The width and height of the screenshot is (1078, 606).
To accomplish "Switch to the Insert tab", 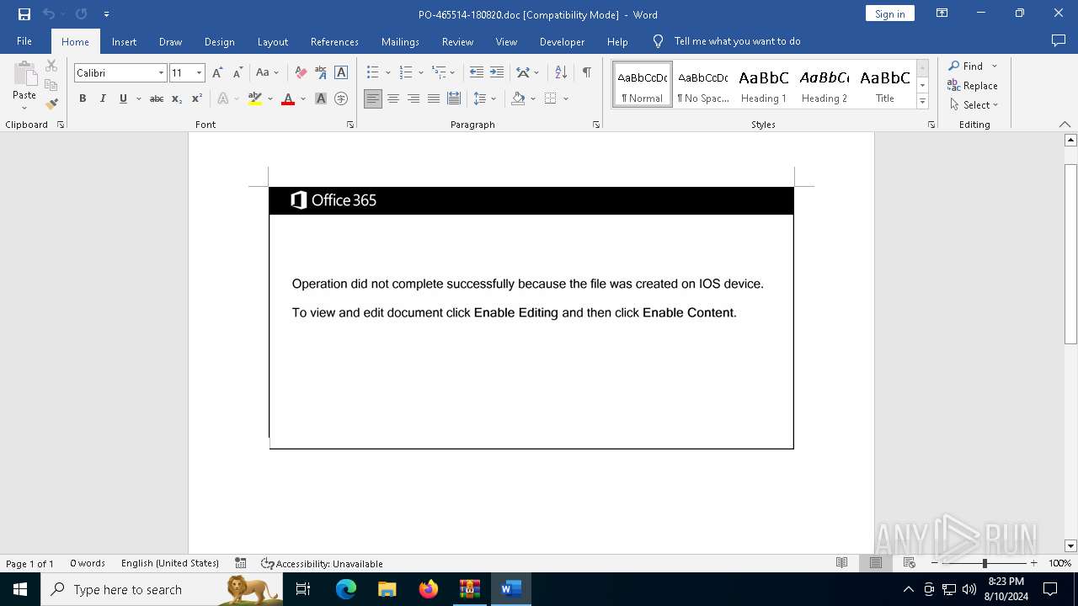I will [124, 41].
